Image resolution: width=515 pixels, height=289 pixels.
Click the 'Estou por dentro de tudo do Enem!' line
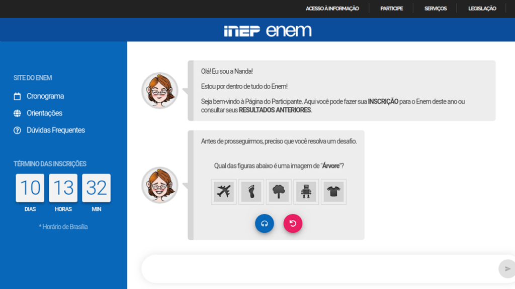(x=244, y=86)
